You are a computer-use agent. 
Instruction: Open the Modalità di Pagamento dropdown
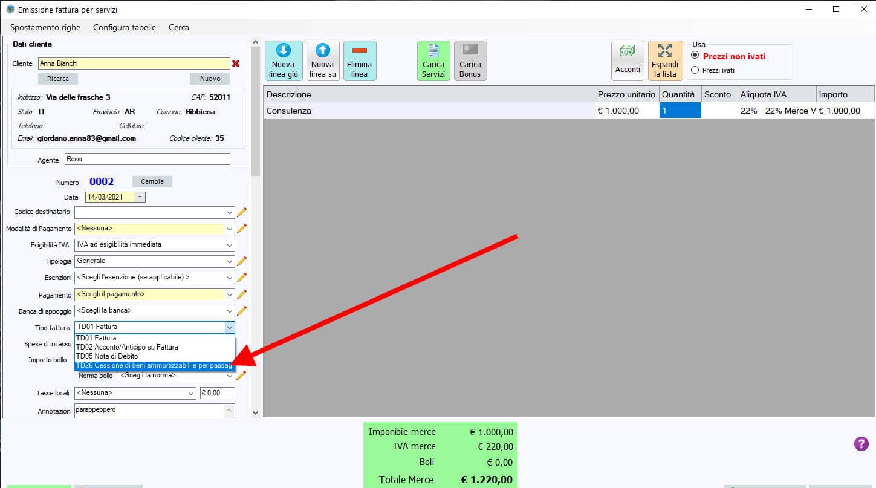(x=230, y=229)
